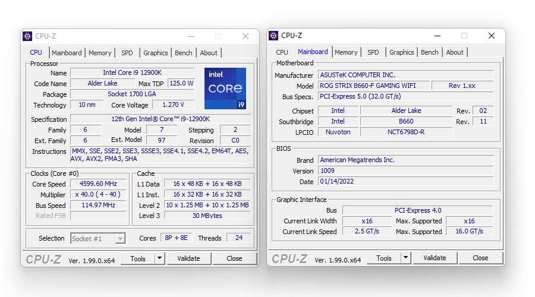Screen dimensions: 535x297
Task: Go to Bench tab in right window
Action: point(430,52)
